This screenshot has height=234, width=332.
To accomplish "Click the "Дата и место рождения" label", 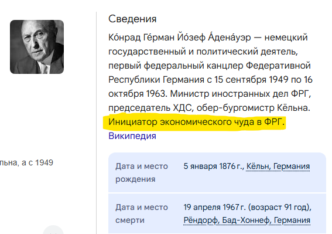I will click(142, 172).
